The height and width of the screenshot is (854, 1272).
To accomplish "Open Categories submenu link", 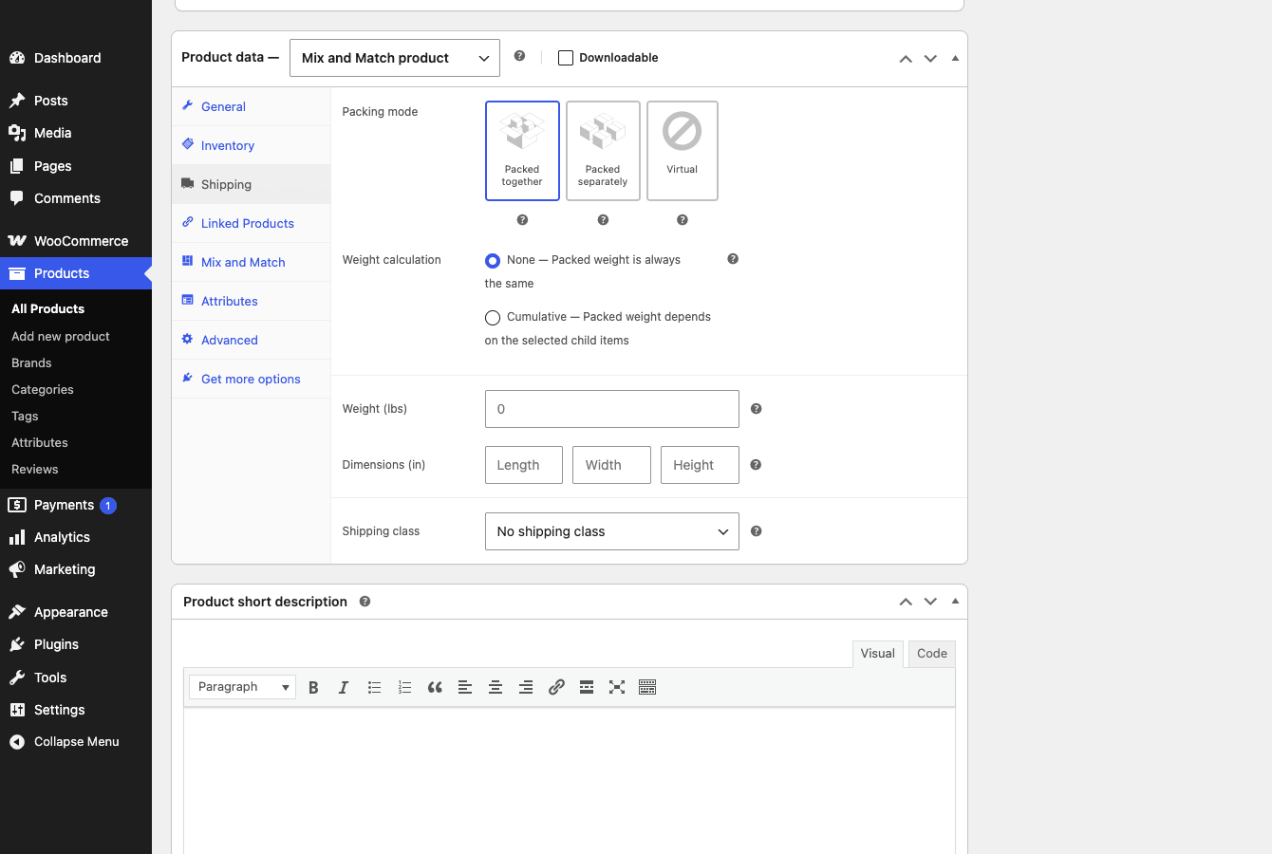I will point(43,389).
